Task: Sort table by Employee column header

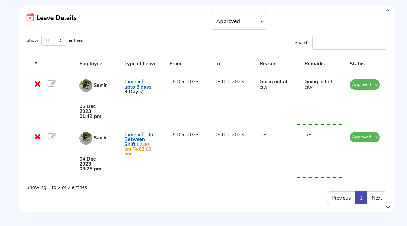Action: point(91,64)
